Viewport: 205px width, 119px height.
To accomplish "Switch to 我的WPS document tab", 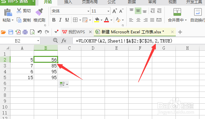I will (76, 32).
